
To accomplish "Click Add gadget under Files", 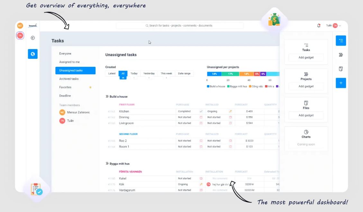I will (306, 115).
